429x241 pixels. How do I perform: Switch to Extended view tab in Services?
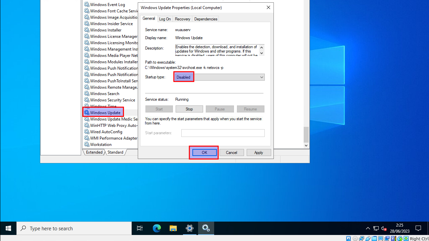[x=94, y=152]
